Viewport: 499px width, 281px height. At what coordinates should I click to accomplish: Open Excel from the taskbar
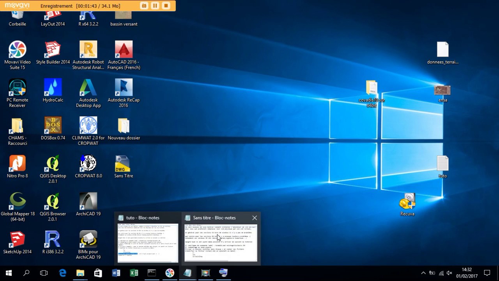coord(134,273)
